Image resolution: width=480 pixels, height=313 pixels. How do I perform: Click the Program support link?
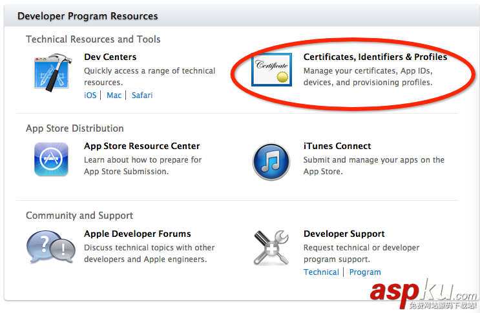pos(365,272)
